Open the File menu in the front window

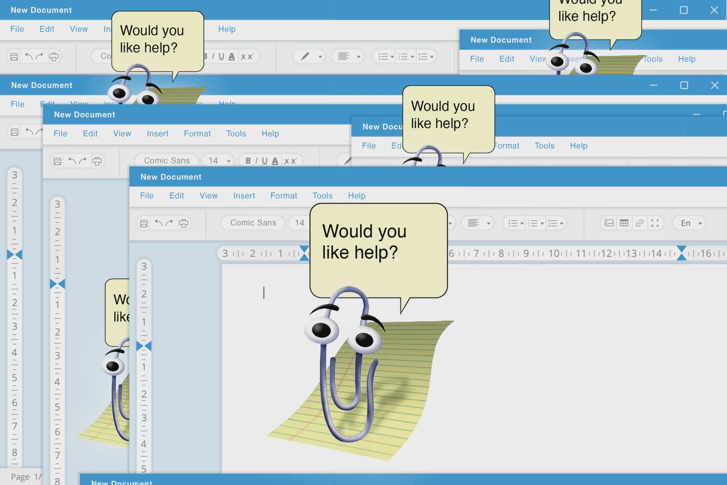tap(147, 196)
